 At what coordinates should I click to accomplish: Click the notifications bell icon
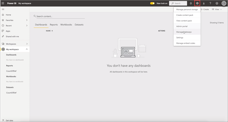(x=191, y=3)
